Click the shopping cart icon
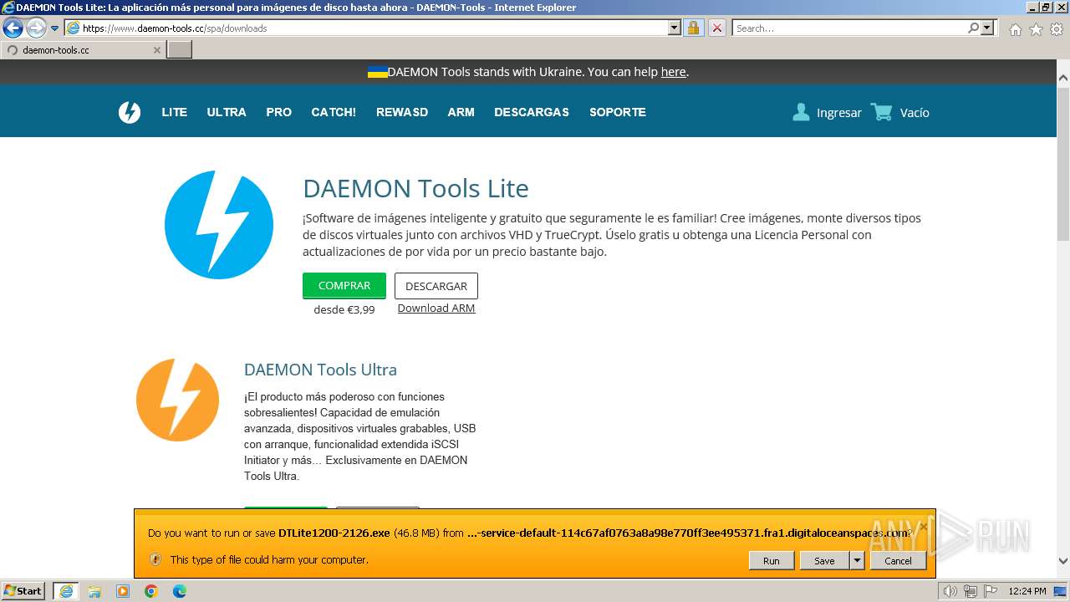This screenshot has width=1070, height=602. pyautogui.click(x=881, y=112)
